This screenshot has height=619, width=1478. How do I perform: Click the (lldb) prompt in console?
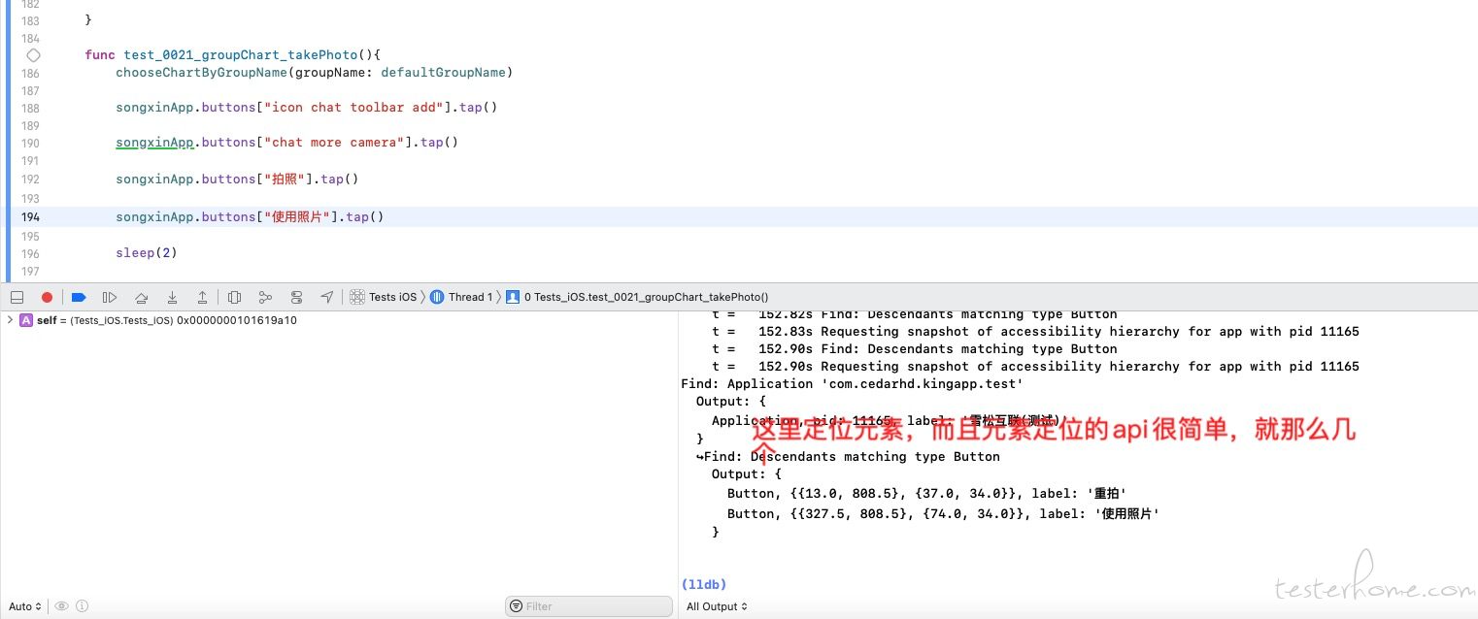[x=704, y=584]
